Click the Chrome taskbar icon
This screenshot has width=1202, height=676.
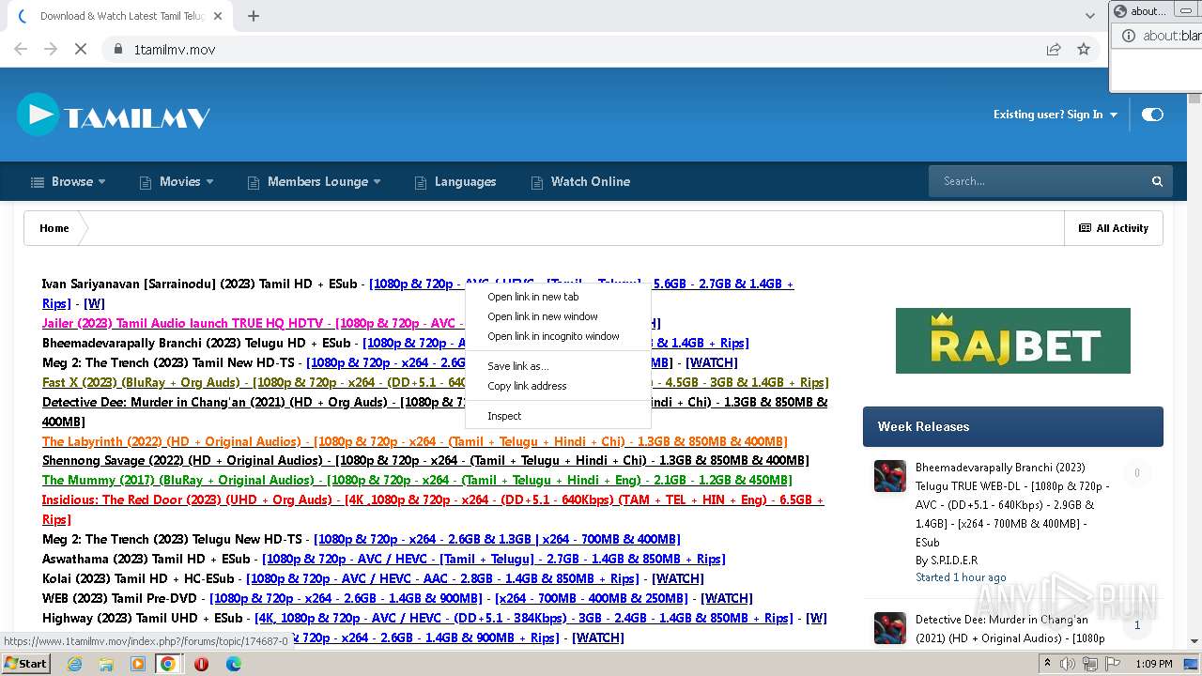coord(167,664)
